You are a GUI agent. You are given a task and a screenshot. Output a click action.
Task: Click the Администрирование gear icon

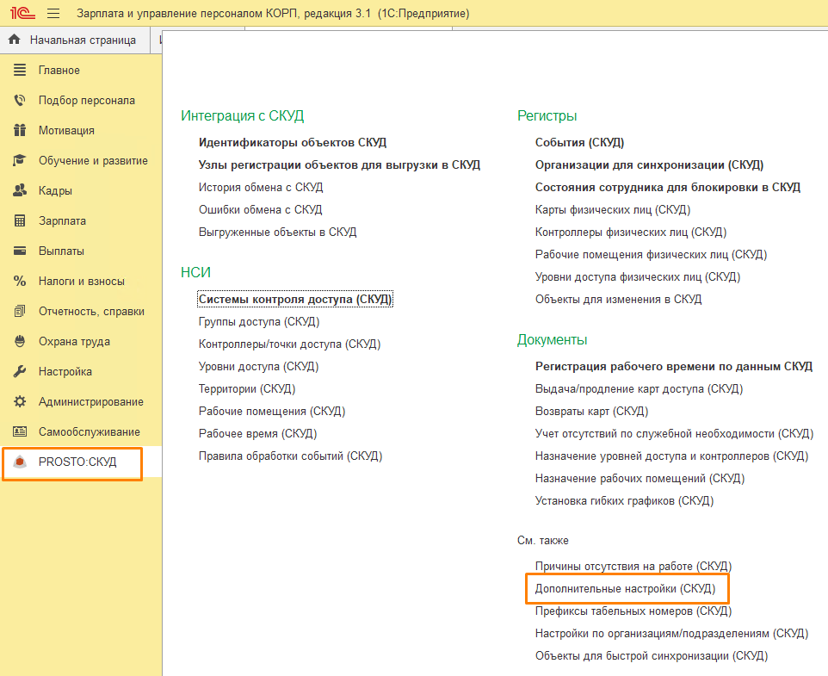tap(20, 401)
